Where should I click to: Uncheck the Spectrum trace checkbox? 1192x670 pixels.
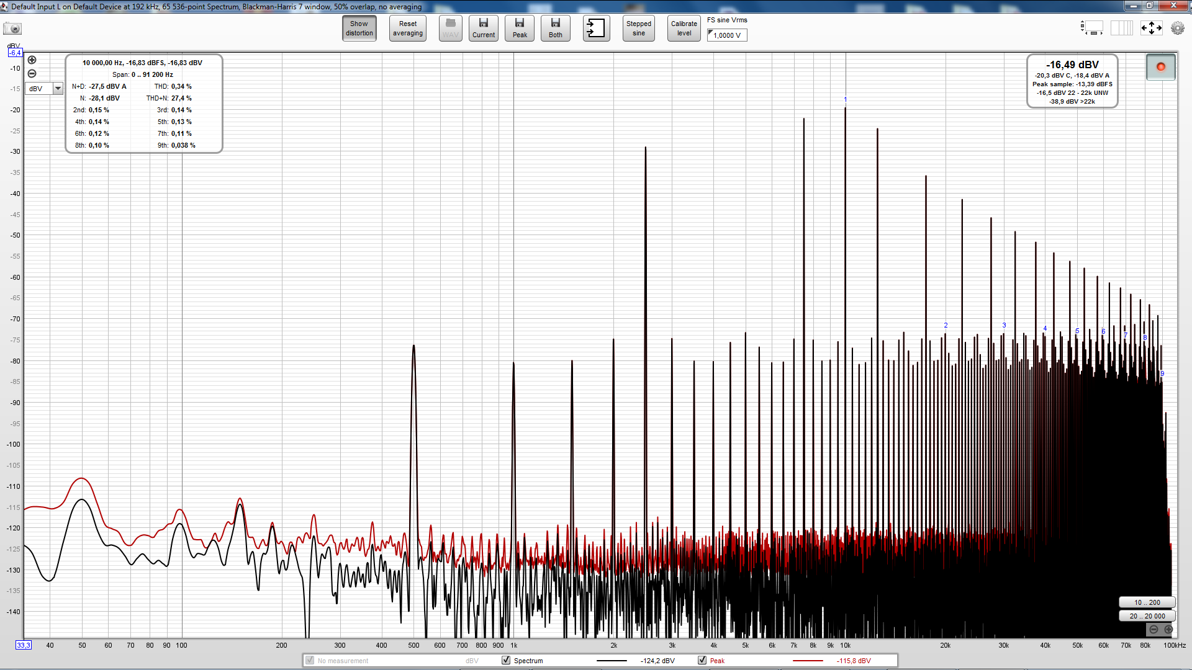(506, 660)
